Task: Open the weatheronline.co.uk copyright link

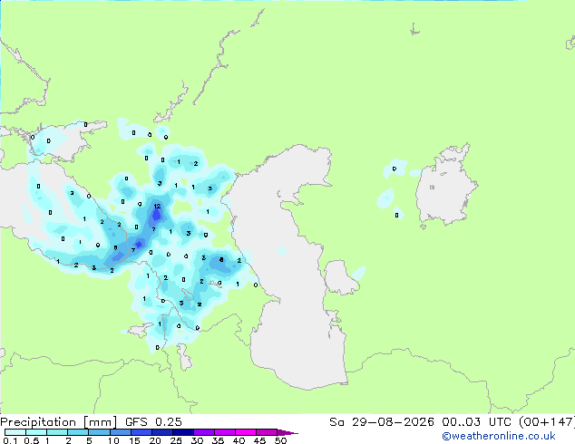Action: (499, 436)
